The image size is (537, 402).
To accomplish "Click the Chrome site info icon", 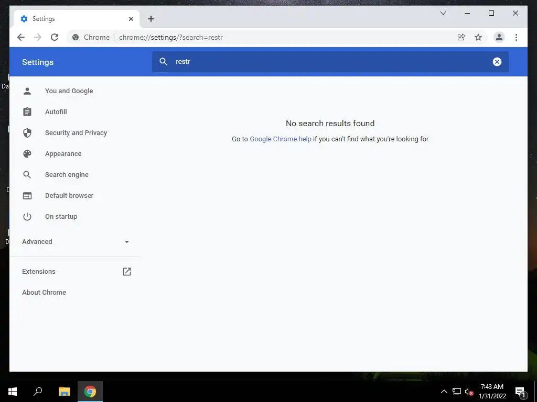I will (76, 37).
